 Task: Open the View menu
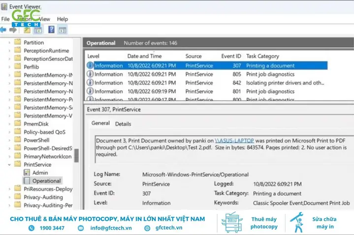(44, 19)
